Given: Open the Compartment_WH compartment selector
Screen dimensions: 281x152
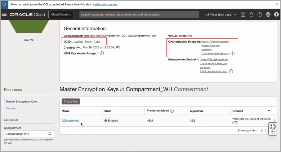Looking at the screenshot, I should [x=29, y=134].
